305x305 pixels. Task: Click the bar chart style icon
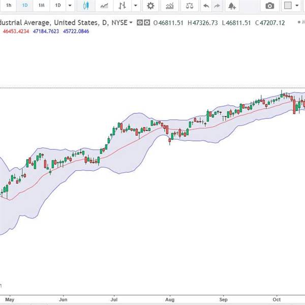pos(122,6)
